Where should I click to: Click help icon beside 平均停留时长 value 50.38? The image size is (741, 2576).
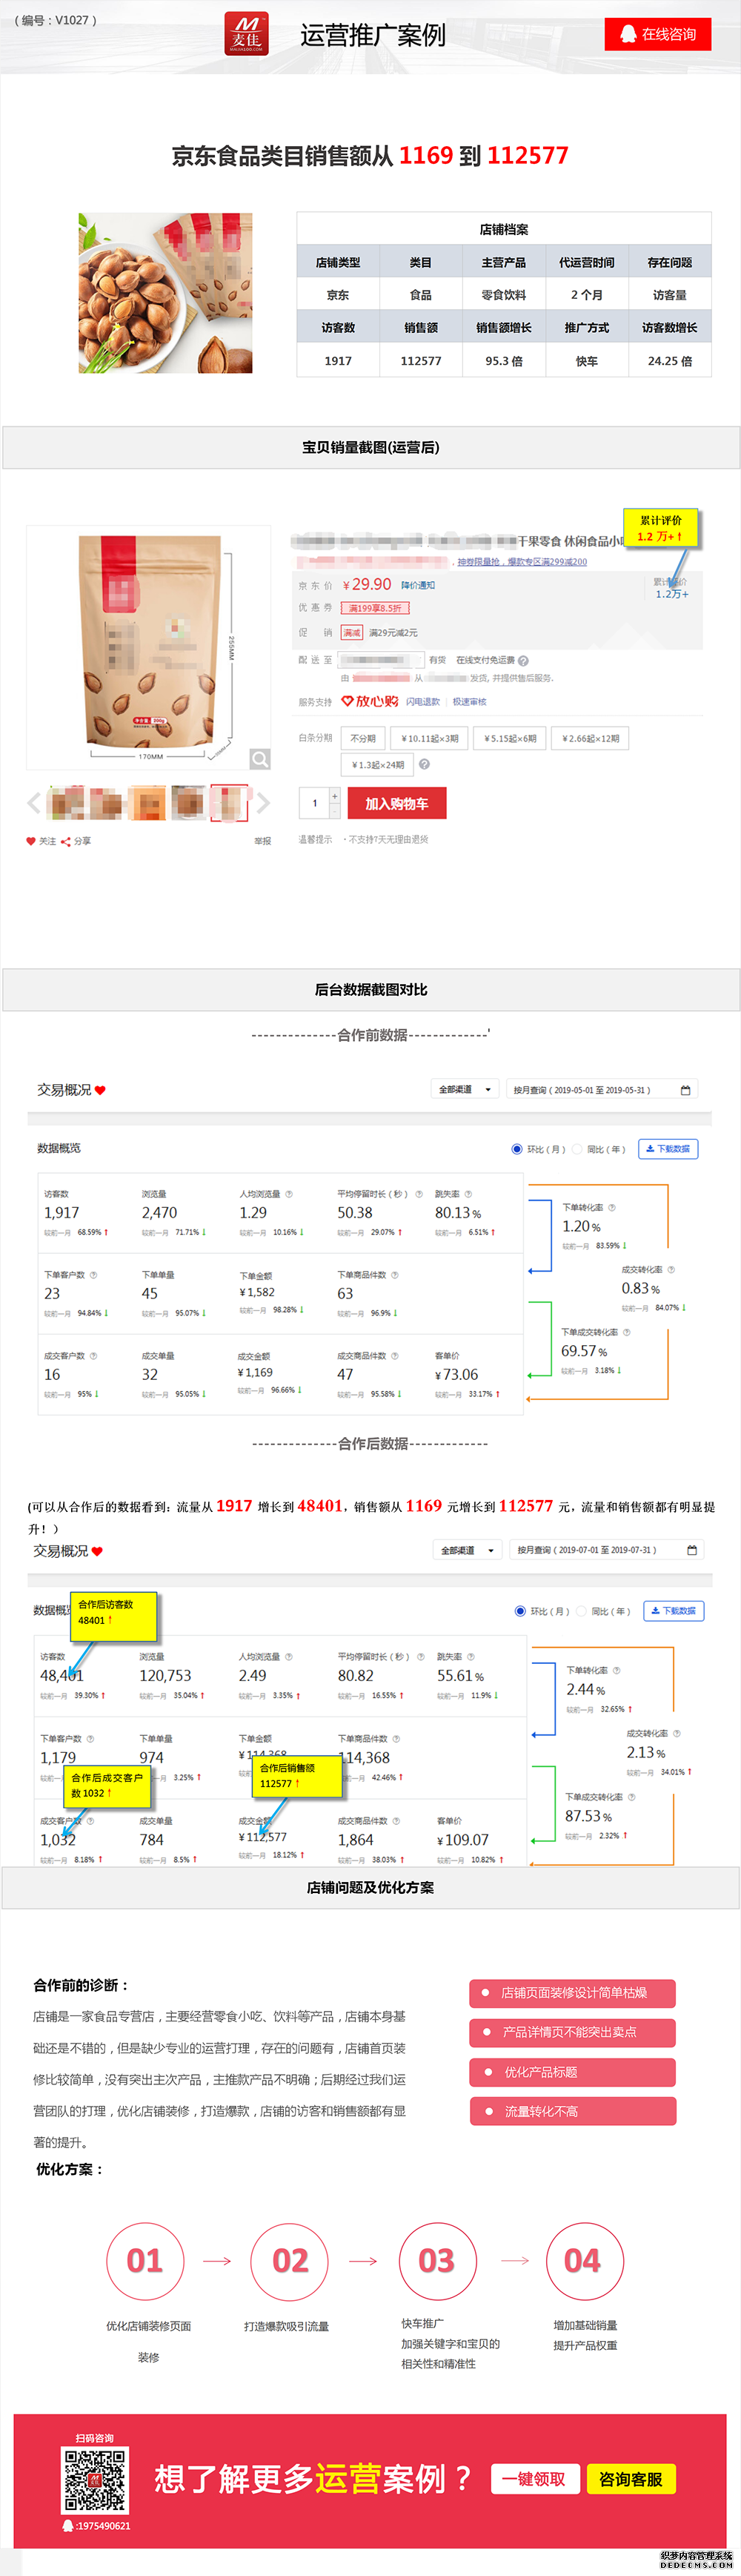coord(419,1194)
